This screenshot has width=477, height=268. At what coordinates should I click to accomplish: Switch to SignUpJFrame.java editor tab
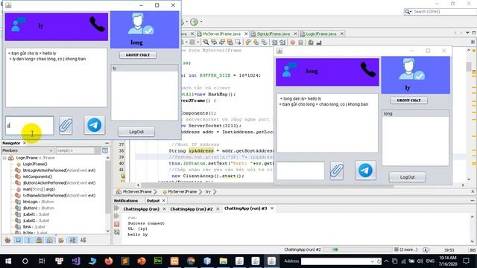tap(274, 33)
